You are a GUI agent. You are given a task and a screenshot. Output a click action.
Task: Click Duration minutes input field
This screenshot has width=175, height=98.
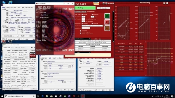pos(92,17)
